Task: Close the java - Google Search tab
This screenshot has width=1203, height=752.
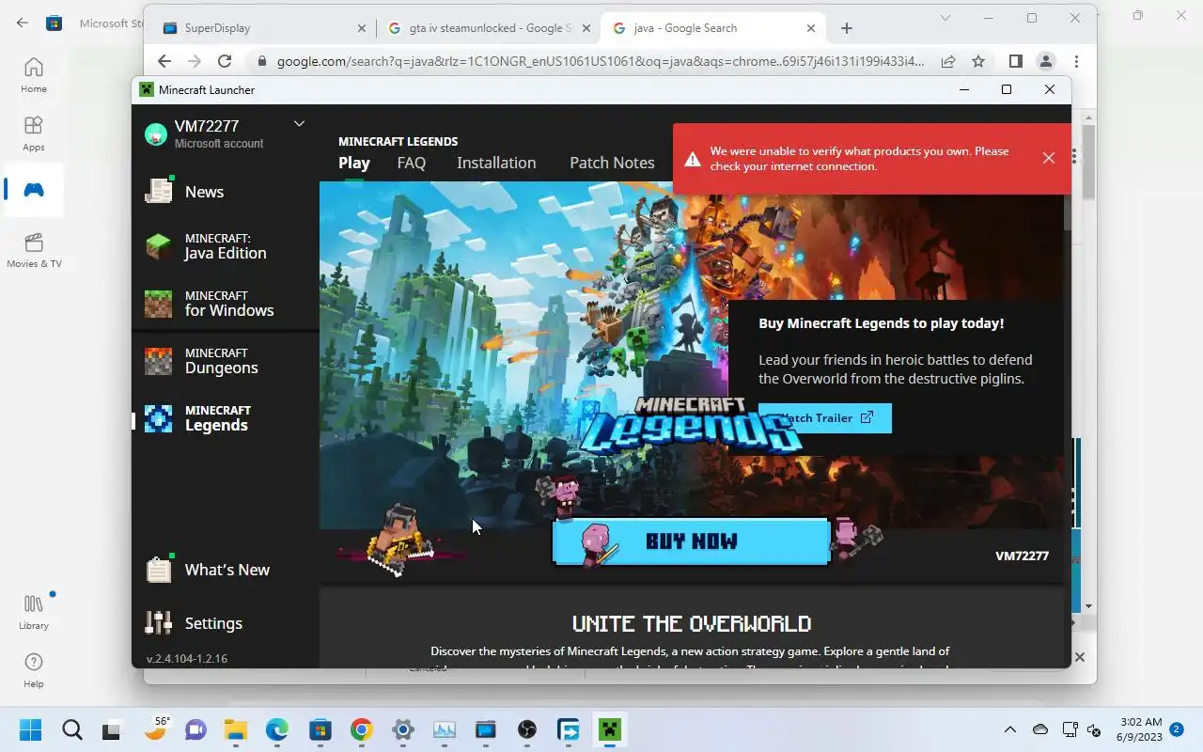Action: pyautogui.click(x=811, y=28)
